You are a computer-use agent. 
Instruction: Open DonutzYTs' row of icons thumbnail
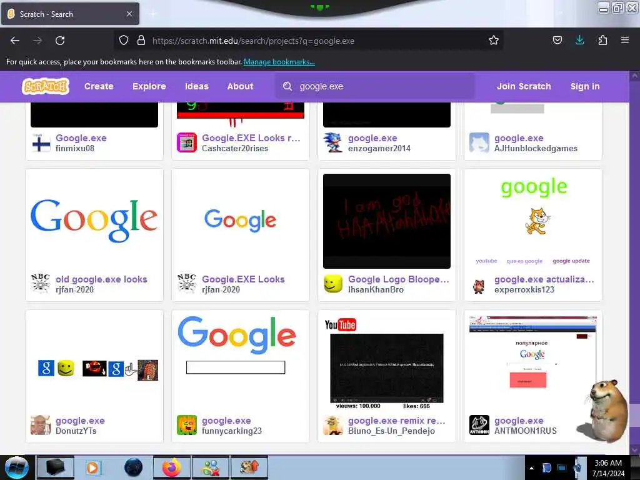pyautogui.click(x=94, y=362)
